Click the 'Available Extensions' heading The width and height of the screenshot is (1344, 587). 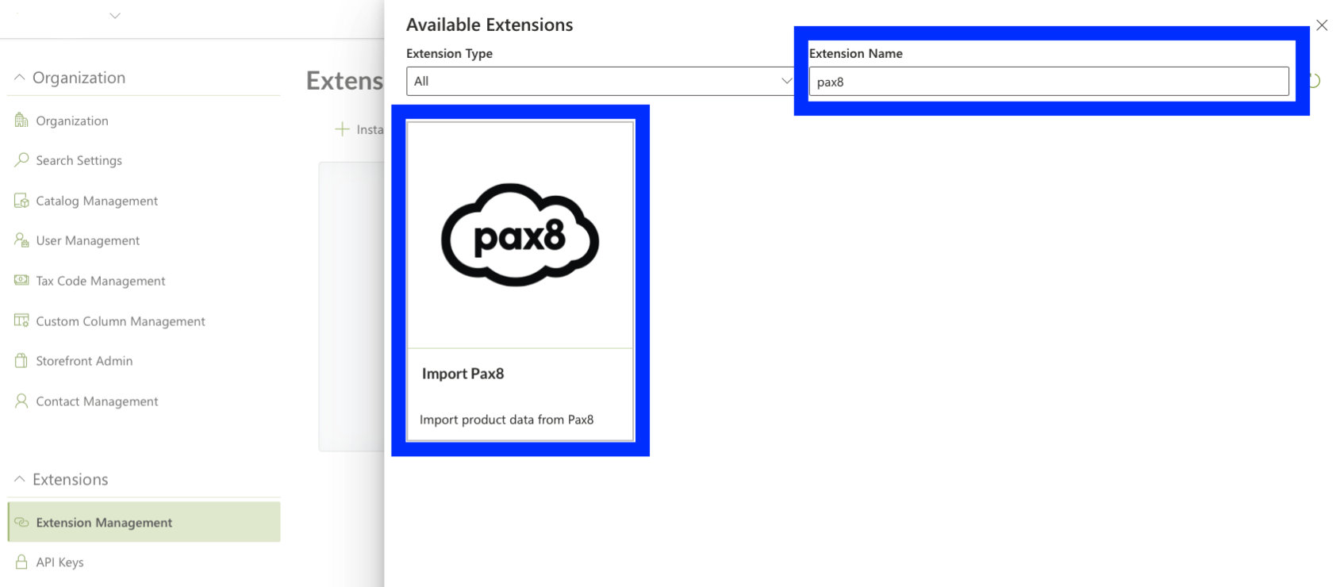tap(490, 25)
